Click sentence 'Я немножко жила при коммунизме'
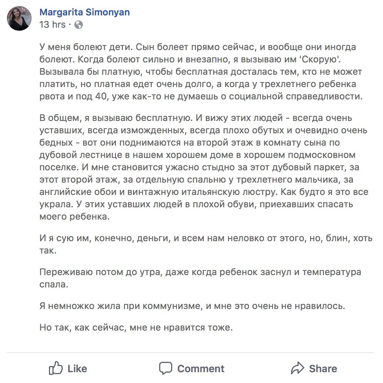This screenshot has width=383, height=383. pos(192,306)
